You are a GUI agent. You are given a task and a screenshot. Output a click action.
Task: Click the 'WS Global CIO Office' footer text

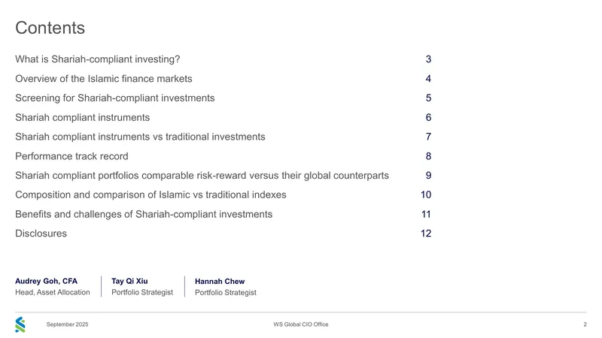tap(301, 324)
